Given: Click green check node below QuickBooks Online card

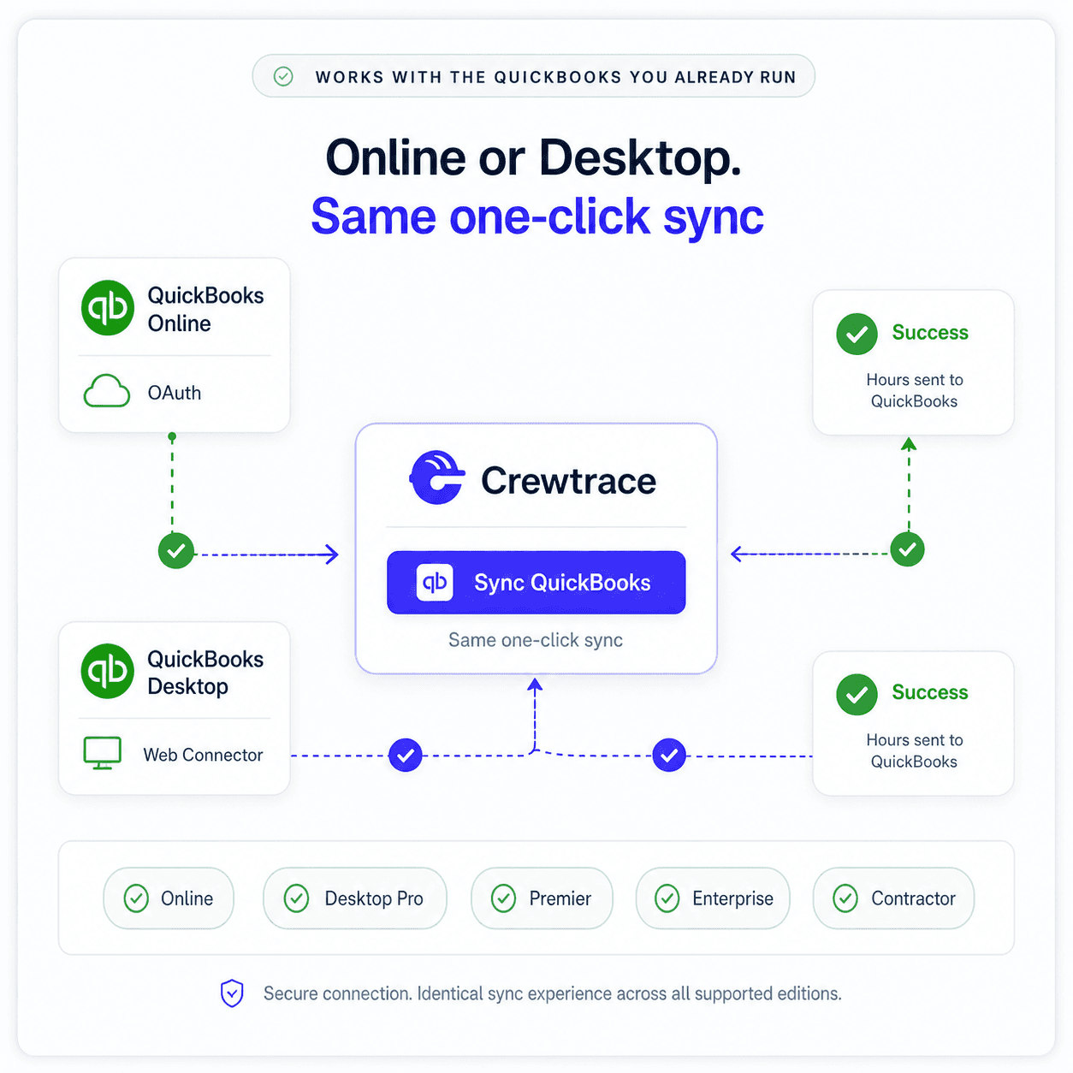Looking at the screenshot, I should click(x=176, y=551).
